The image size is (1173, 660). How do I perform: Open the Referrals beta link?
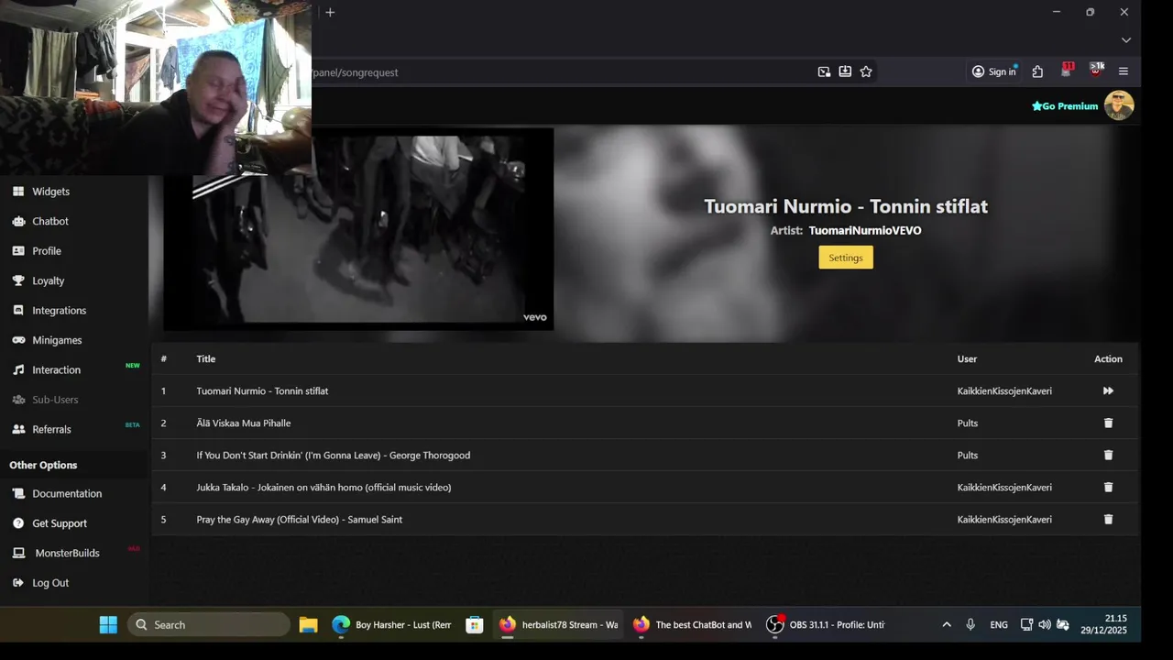pos(51,429)
